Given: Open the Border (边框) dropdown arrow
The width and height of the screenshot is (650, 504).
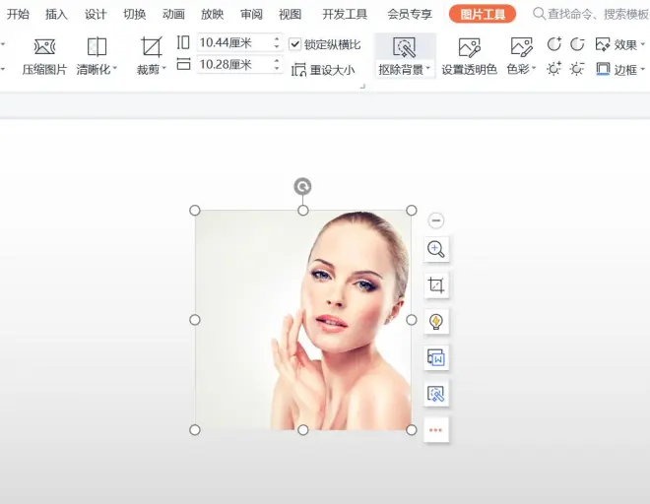Looking at the screenshot, I should (642, 69).
